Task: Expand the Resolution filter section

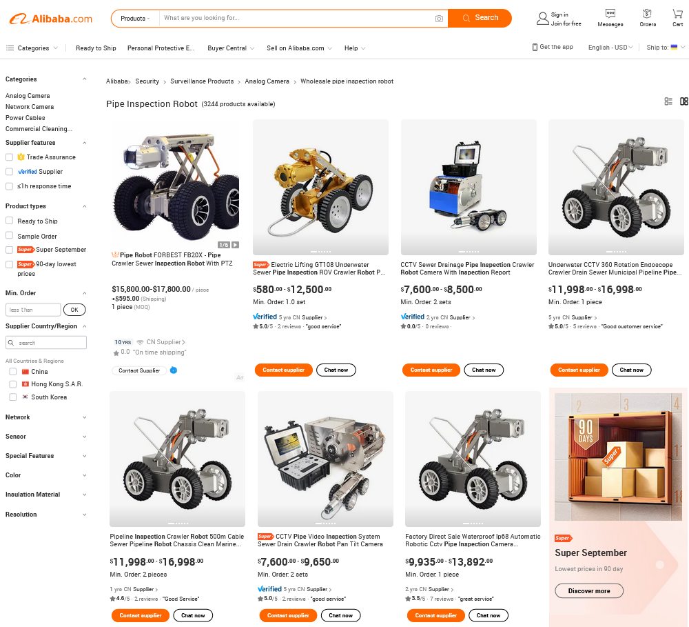Action: point(45,515)
